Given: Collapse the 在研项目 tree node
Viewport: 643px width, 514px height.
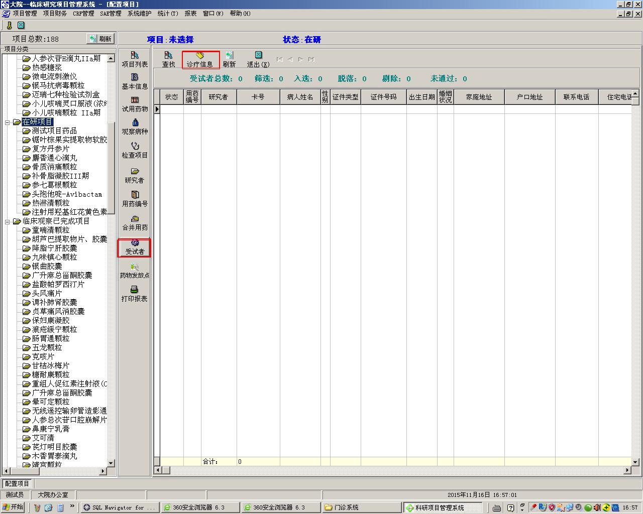Looking at the screenshot, I should click(x=8, y=122).
